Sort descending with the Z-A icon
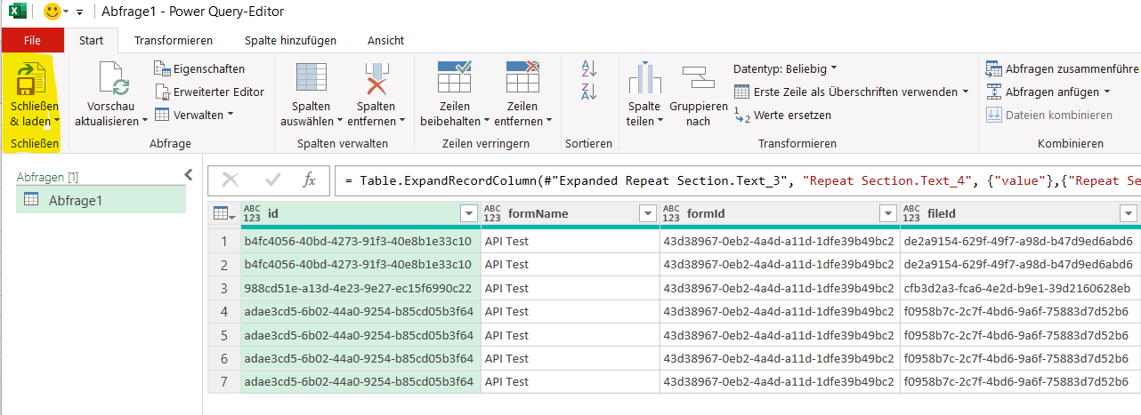1141x415 pixels. (x=588, y=91)
